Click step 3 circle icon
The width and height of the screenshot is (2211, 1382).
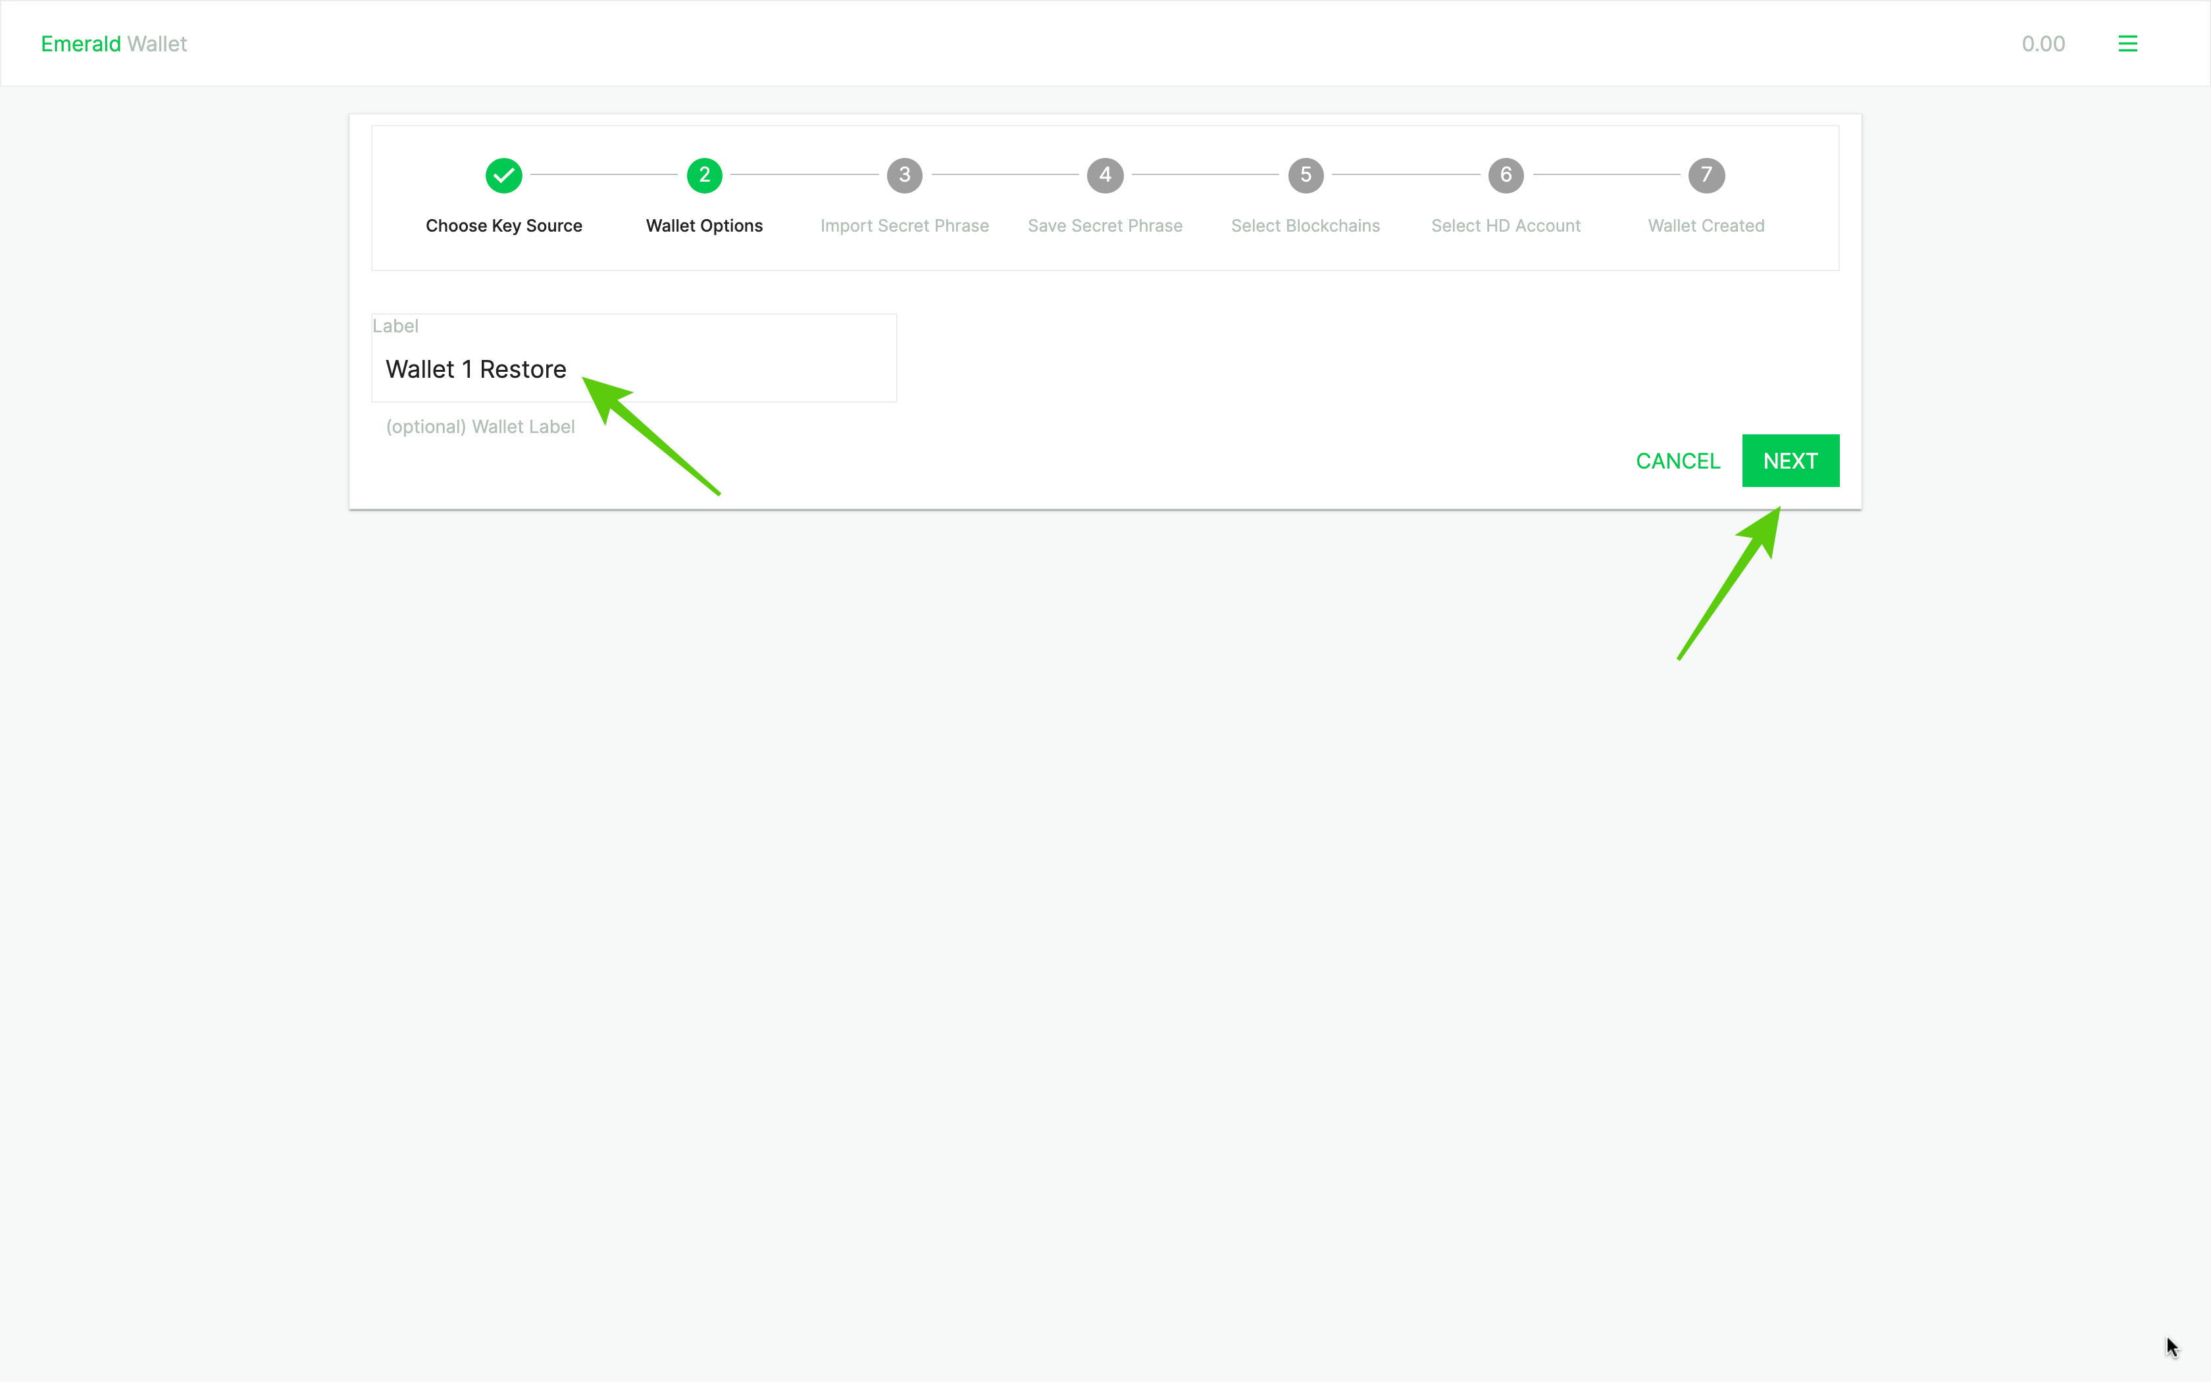[903, 174]
